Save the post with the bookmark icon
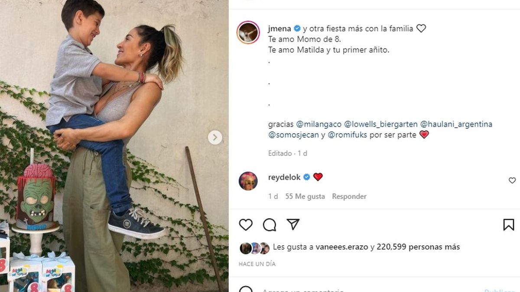Screen dimensions: 520x292 (x=509, y=225)
